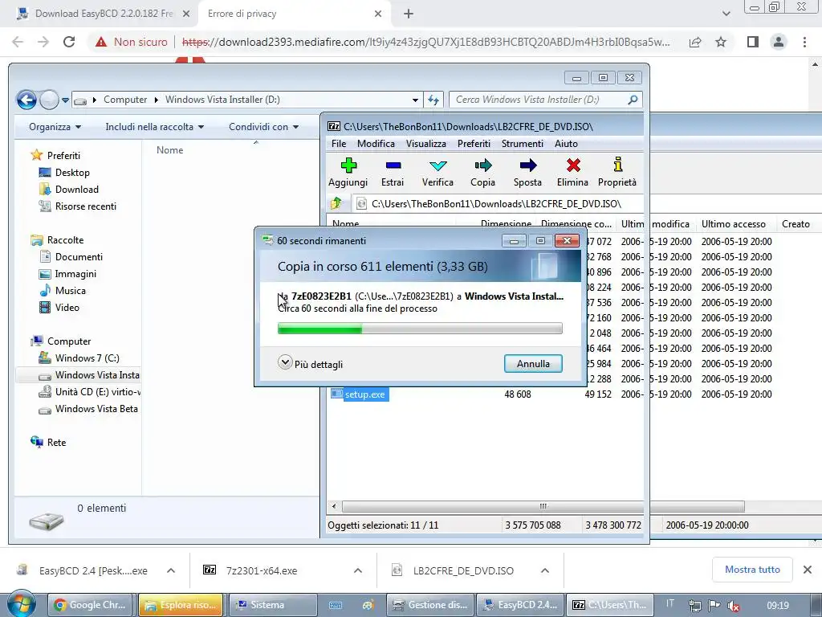Open the EasyBCD 2.4 taskbar button
This screenshot has width=822, height=617.
[x=521, y=605]
